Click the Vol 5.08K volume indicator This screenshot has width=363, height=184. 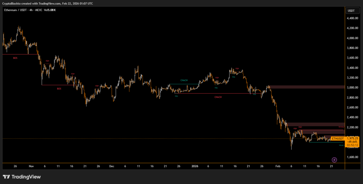49,10
